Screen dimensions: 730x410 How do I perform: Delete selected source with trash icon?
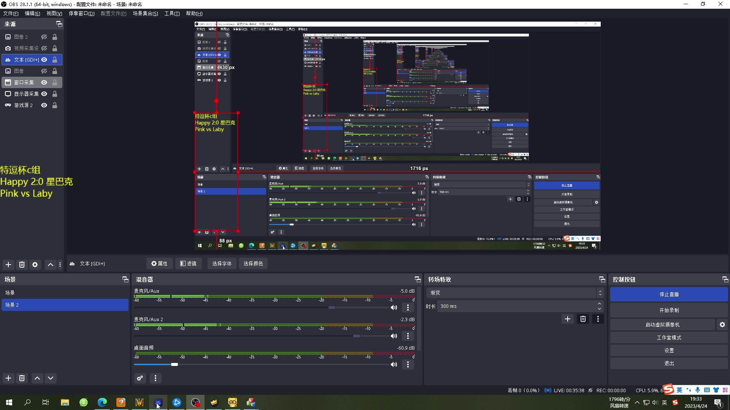pos(22,265)
